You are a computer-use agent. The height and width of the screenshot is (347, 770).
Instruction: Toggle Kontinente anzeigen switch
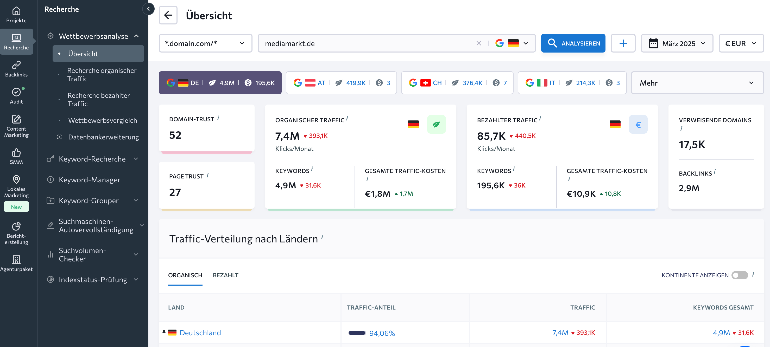pyautogui.click(x=739, y=275)
